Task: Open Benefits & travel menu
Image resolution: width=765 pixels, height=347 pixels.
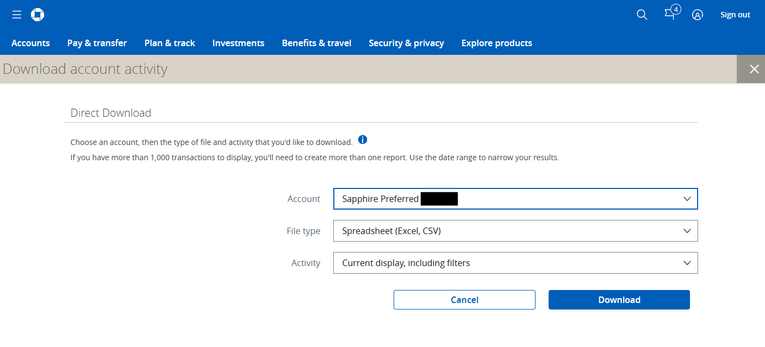Action: (x=316, y=43)
